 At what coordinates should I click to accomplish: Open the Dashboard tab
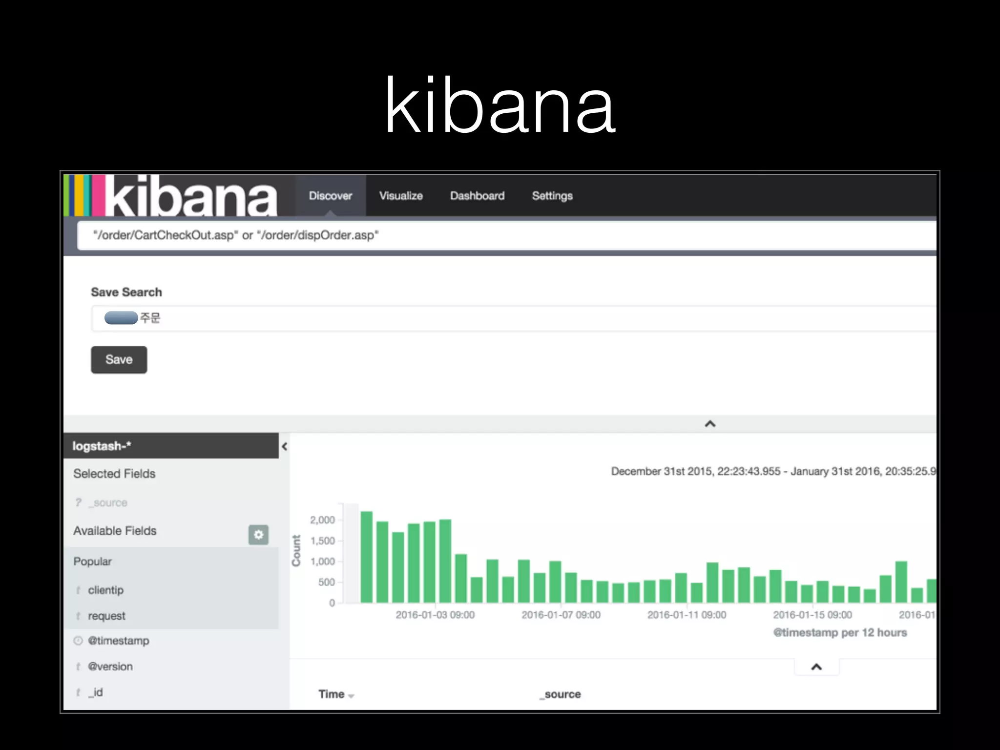click(x=477, y=195)
